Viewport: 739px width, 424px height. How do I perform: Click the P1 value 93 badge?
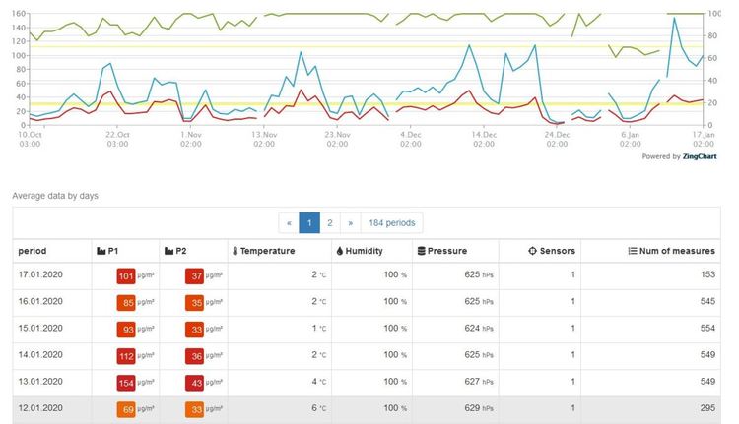(126, 330)
